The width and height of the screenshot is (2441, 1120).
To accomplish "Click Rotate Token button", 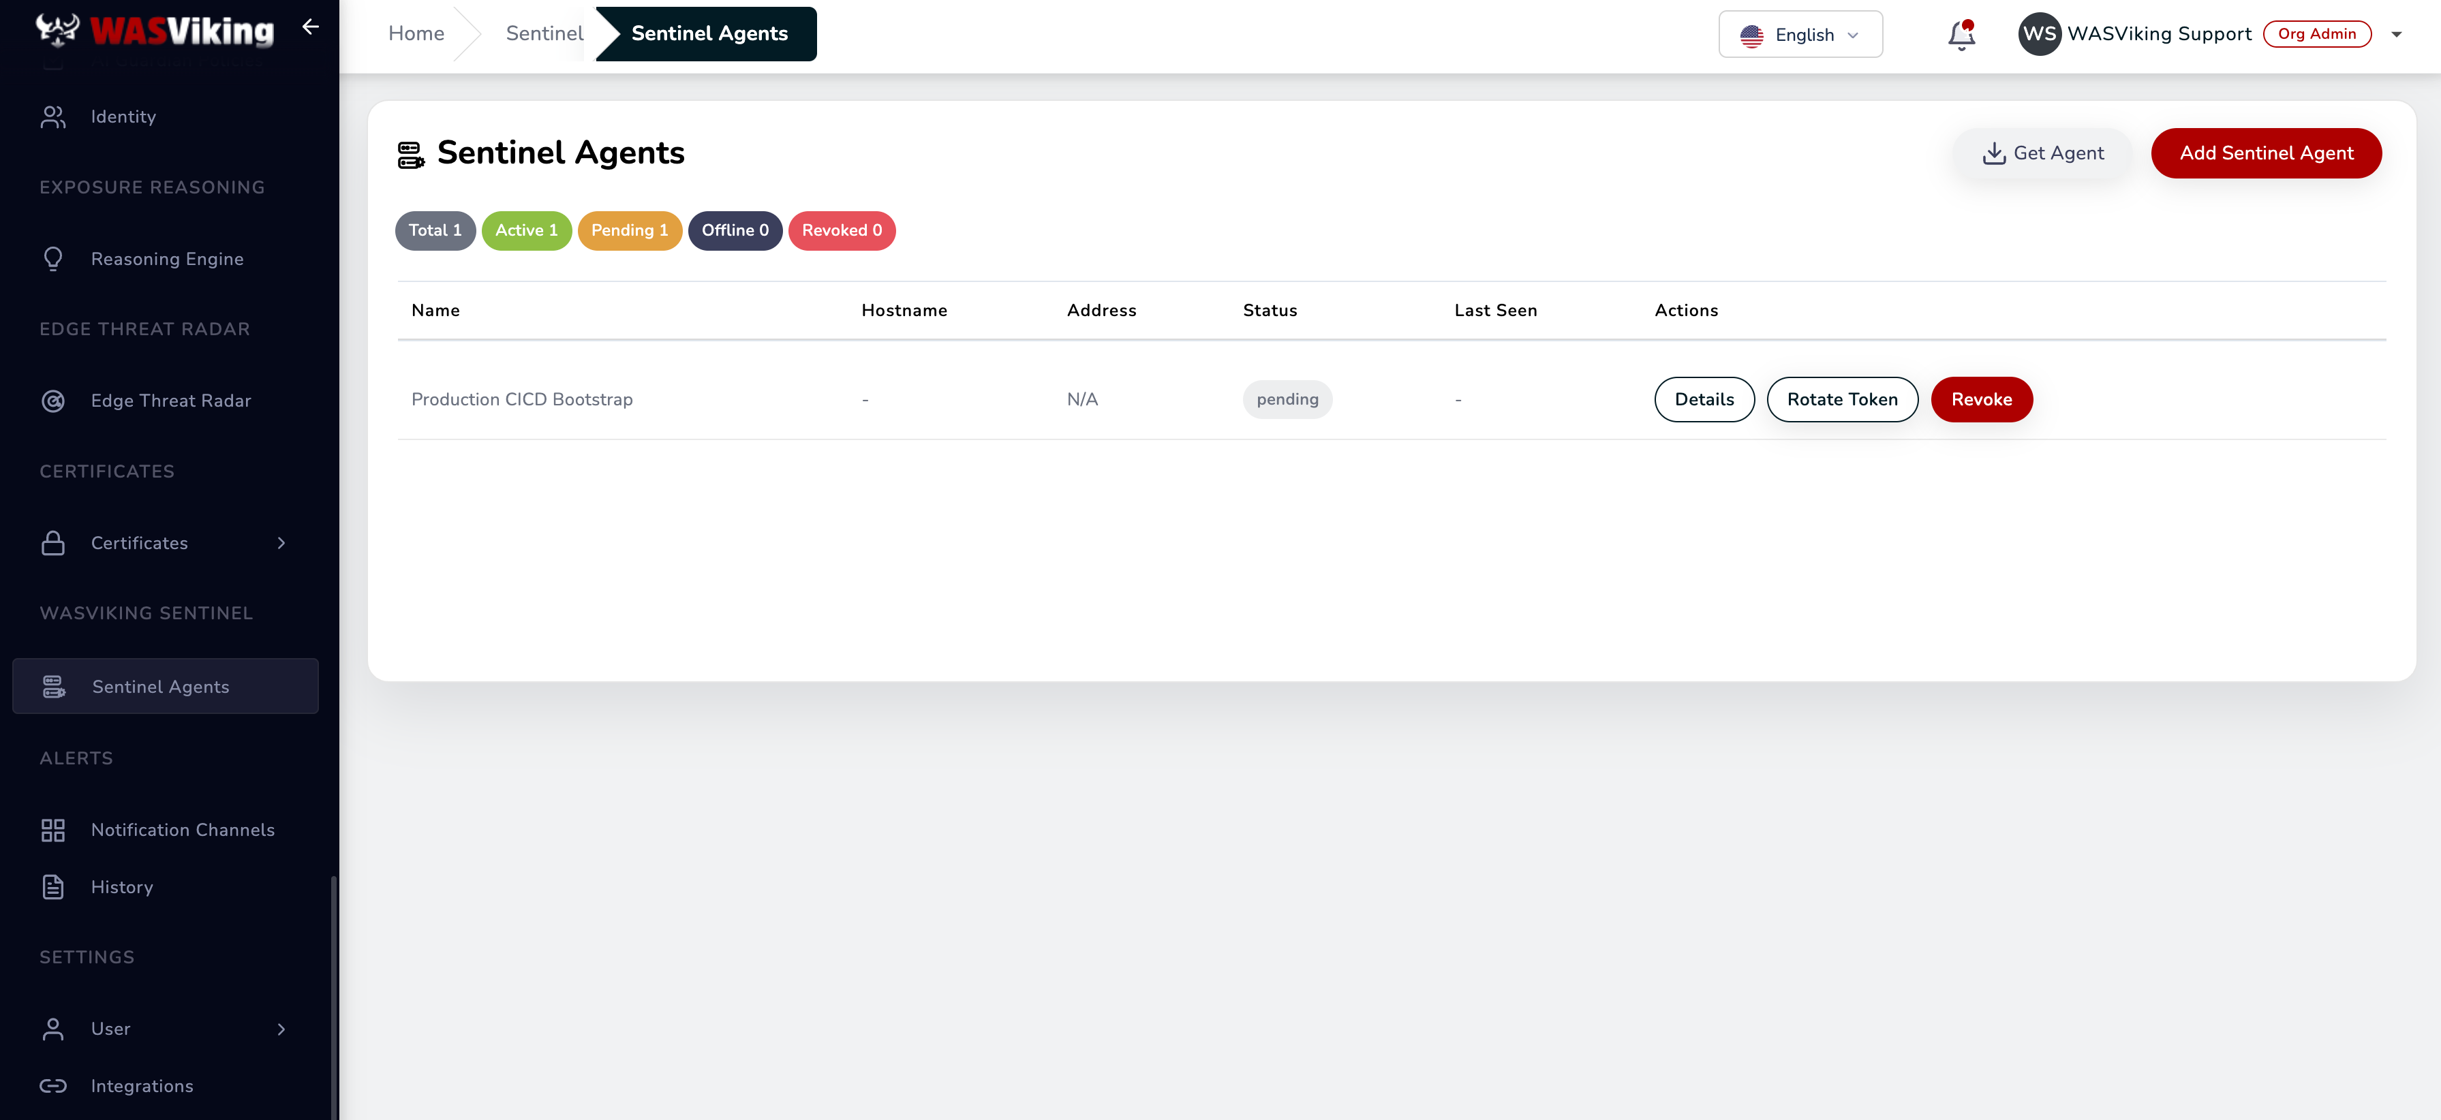I will (1842, 400).
